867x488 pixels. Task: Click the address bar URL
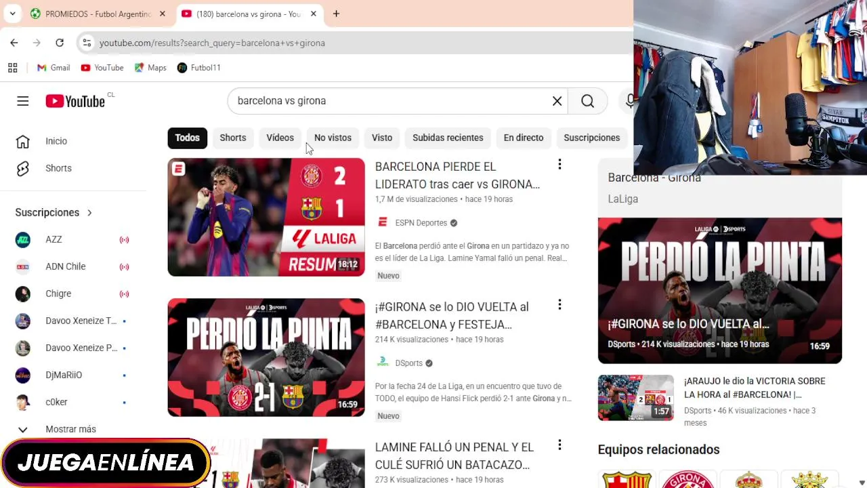point(212,43)
